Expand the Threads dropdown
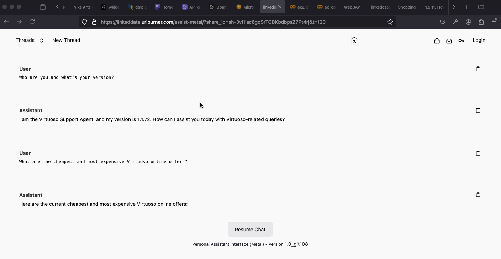The width and height of the screenshot is (501, 259). (30, 40)
